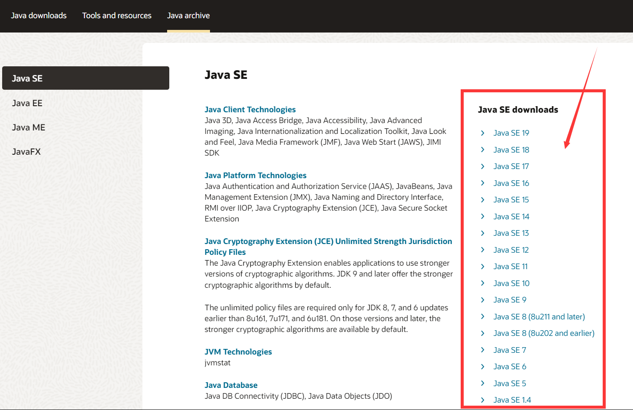Click the 'Java SE downloads' heading
The width and height of the screenshot is (633, 410).
point(518,110)
